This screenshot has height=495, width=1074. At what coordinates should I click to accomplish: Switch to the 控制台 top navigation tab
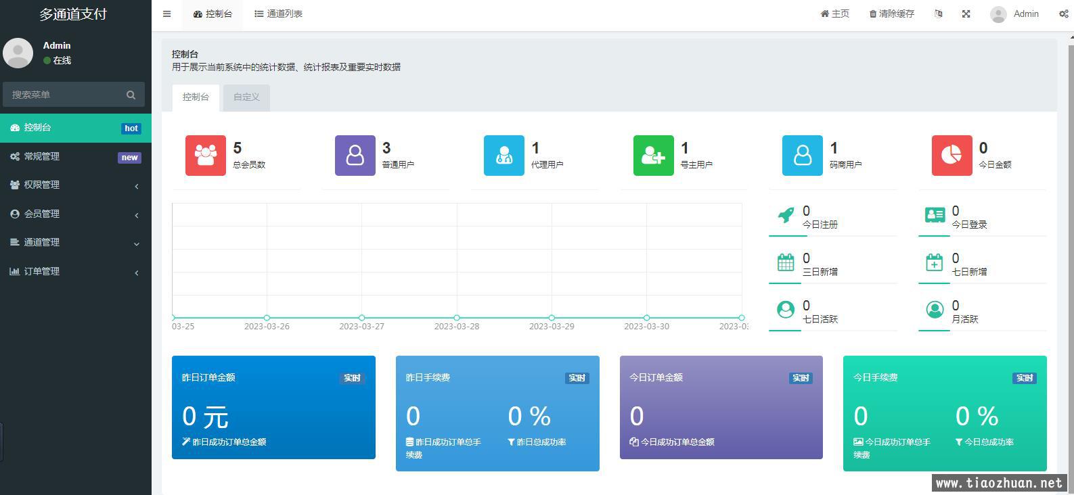pyautogui.click(x=212, y=14)
